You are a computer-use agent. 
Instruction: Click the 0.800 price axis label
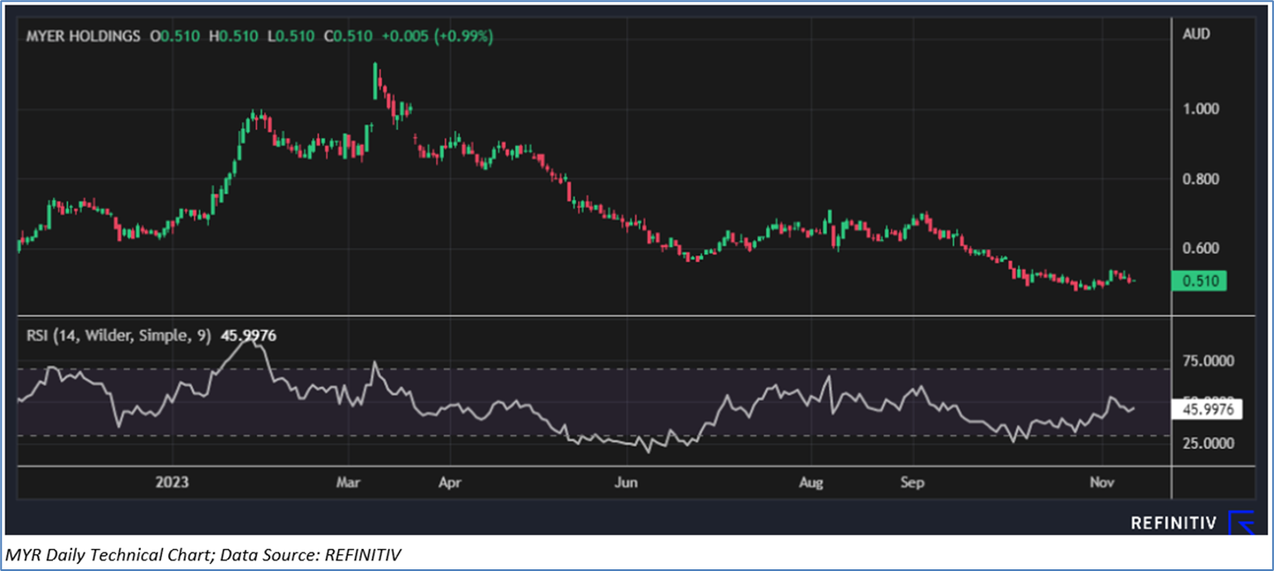pyautogui.click(x=1201, y=179)
